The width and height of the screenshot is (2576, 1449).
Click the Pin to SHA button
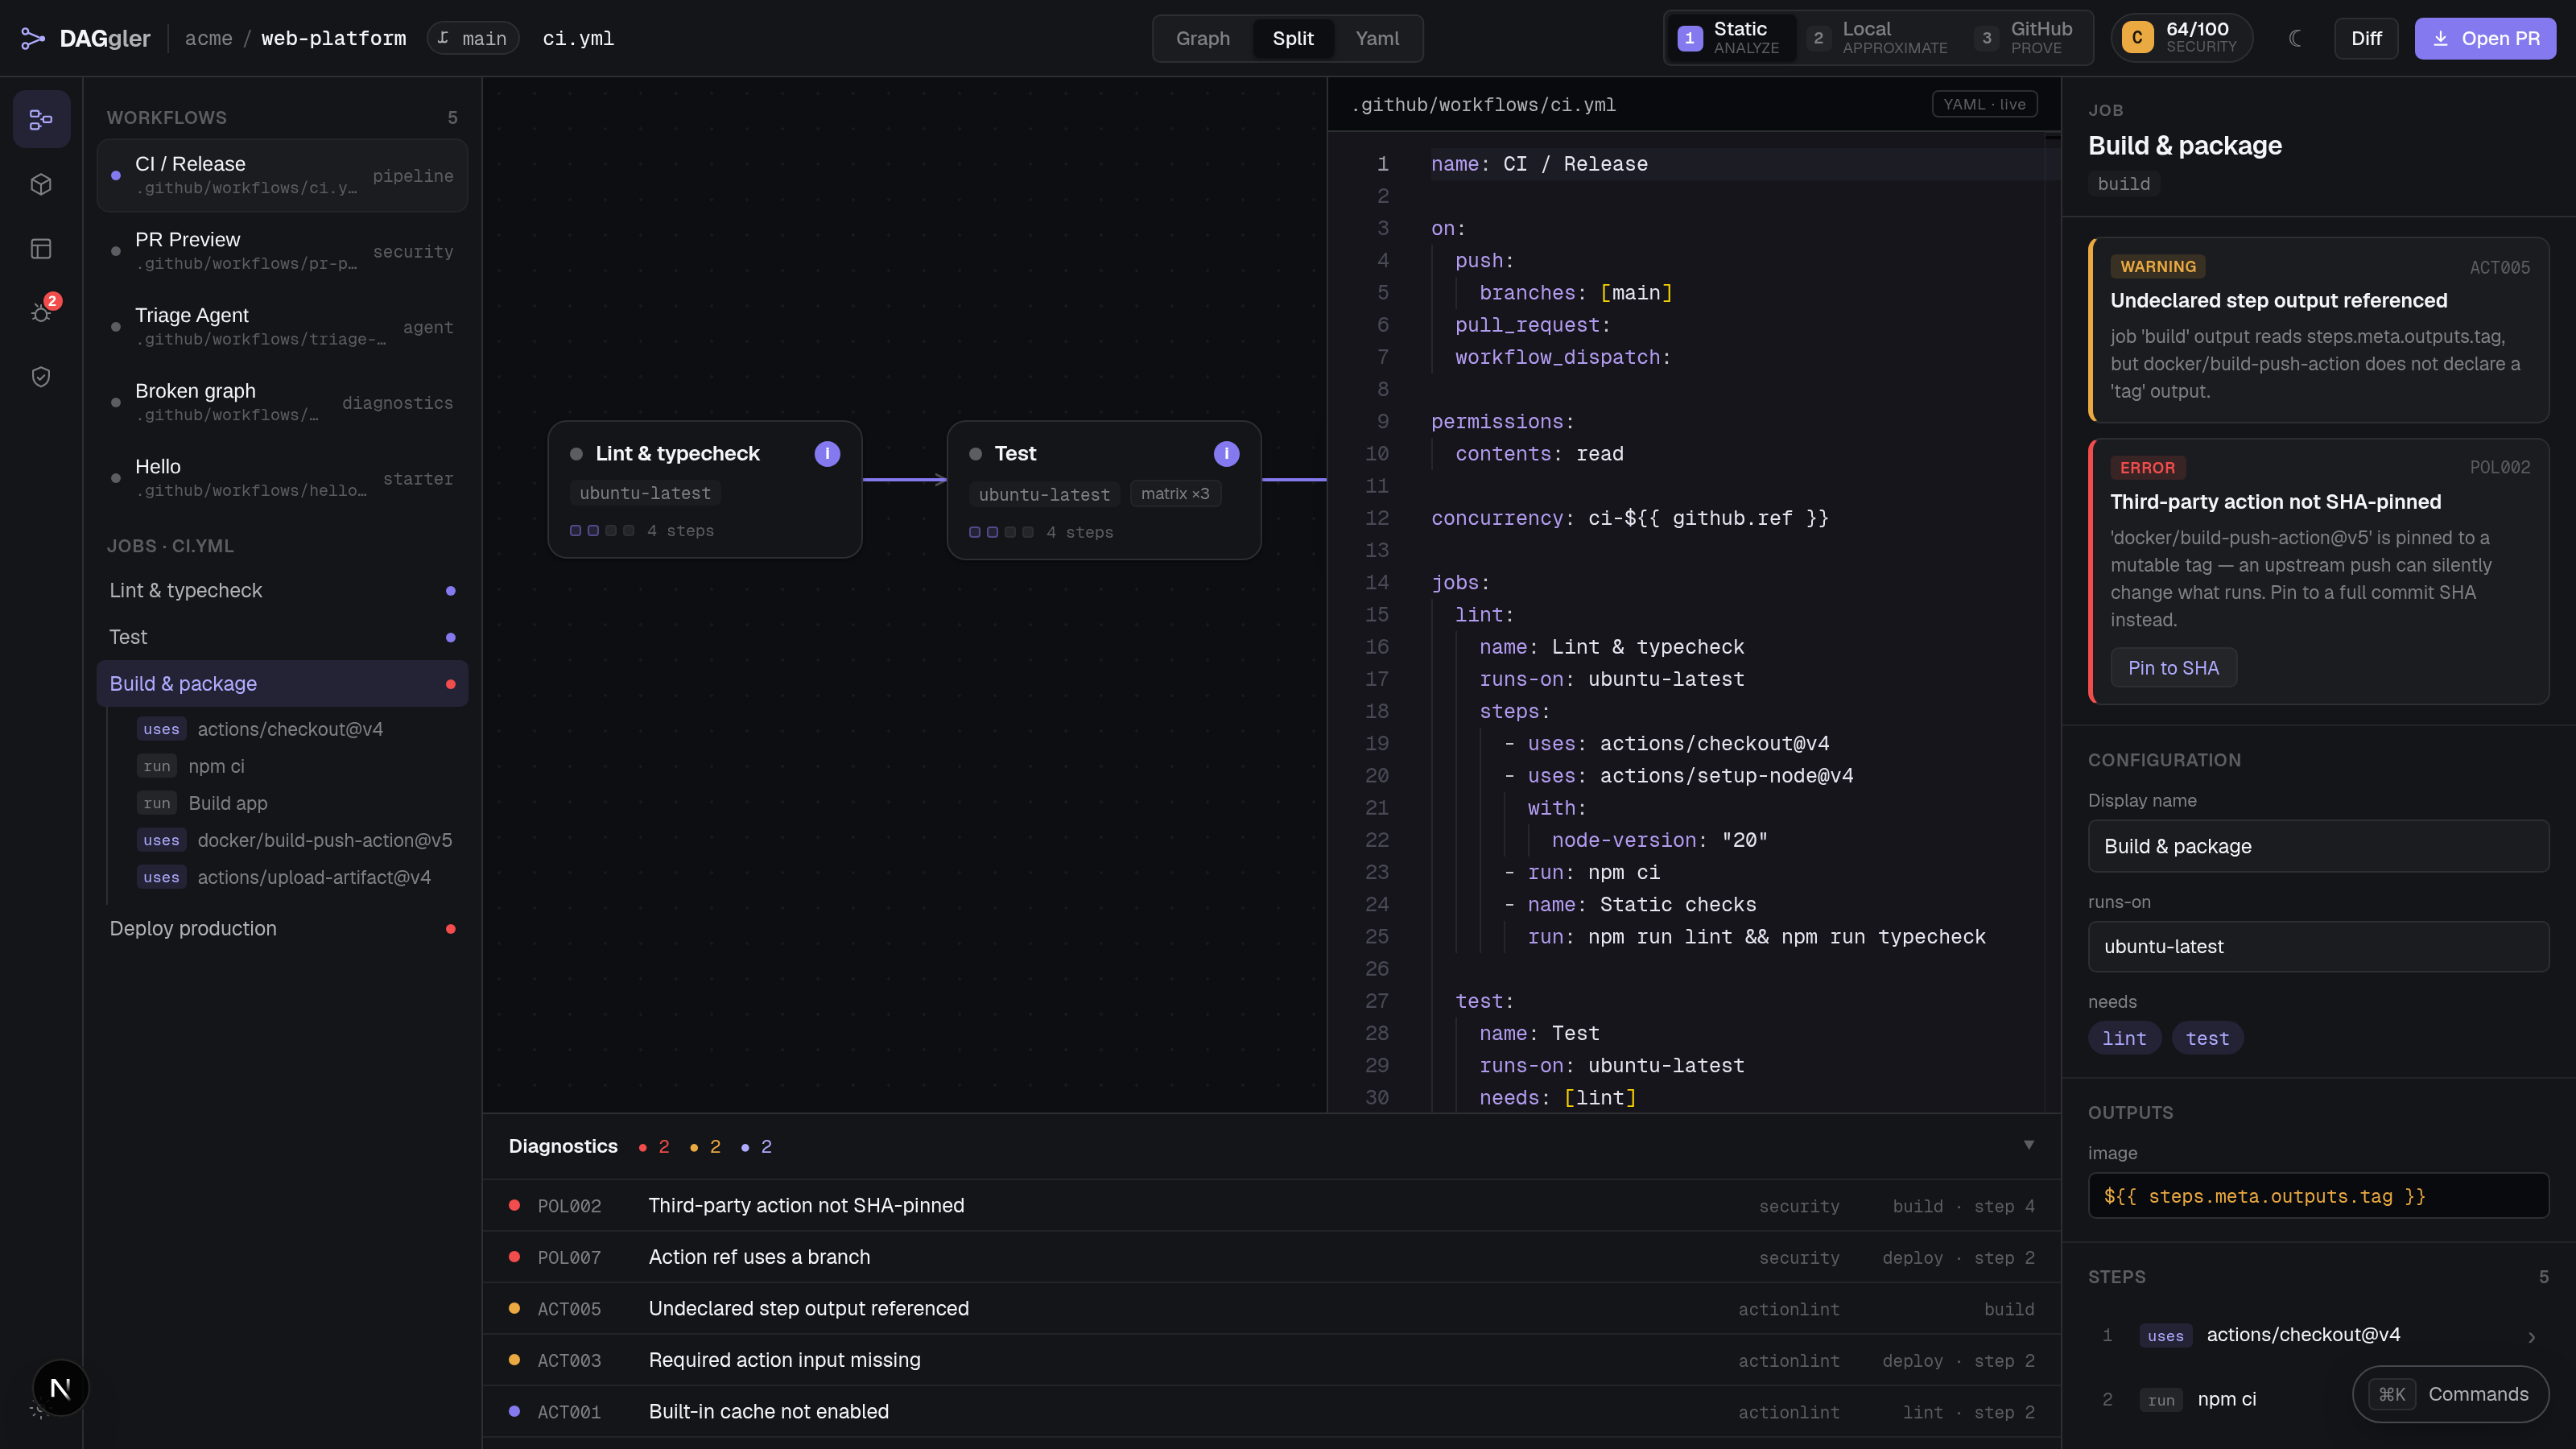(x=2173, y=668)
